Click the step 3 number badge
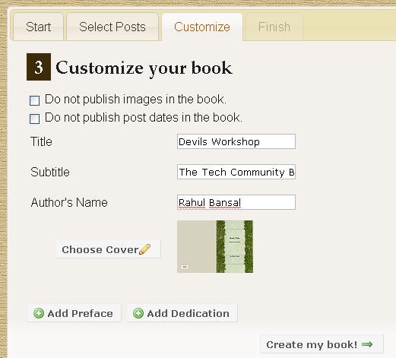396x358 pixels. (39, 67)
